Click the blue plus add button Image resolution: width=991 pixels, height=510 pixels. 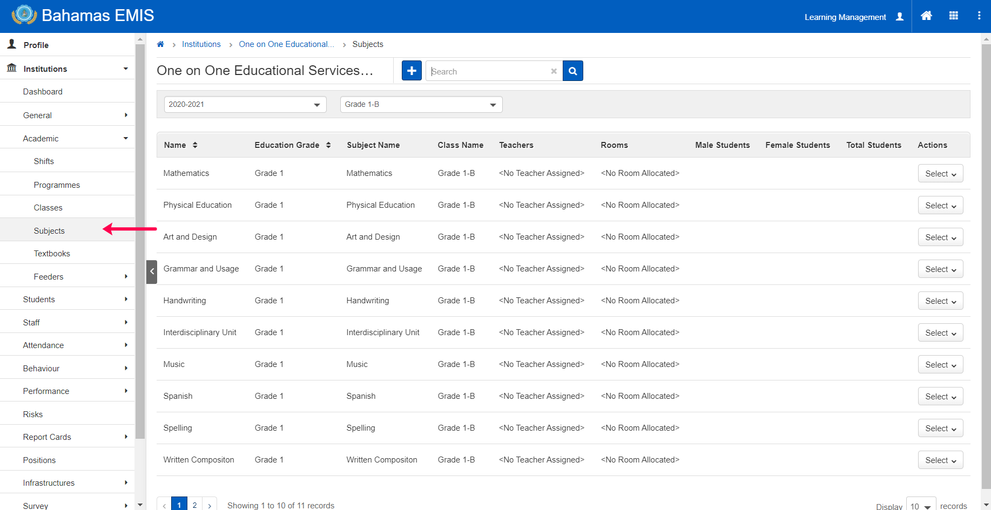pos(412,71)
